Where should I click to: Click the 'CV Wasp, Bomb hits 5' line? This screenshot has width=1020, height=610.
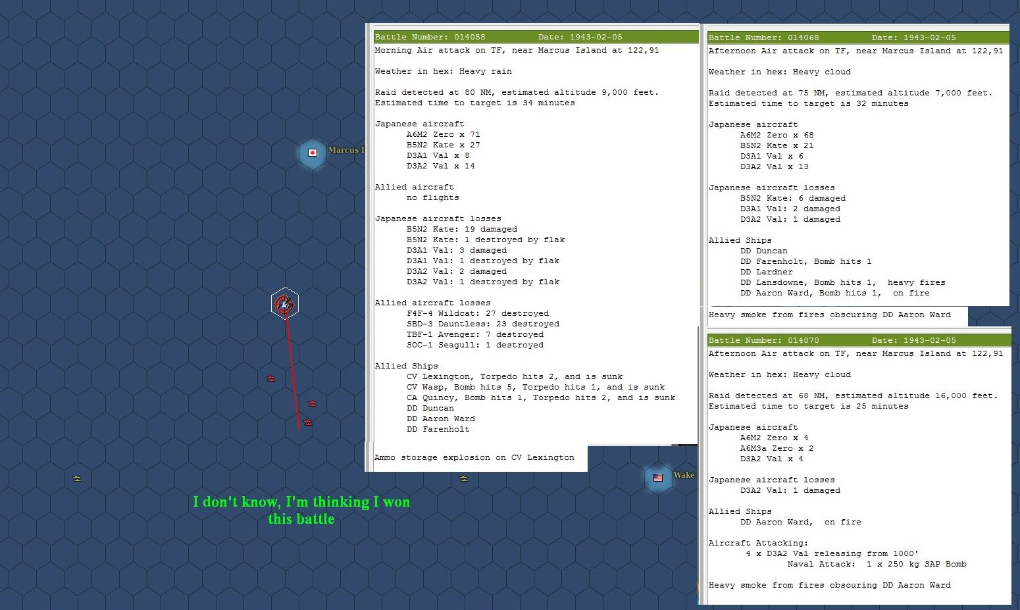pos(535,387)
